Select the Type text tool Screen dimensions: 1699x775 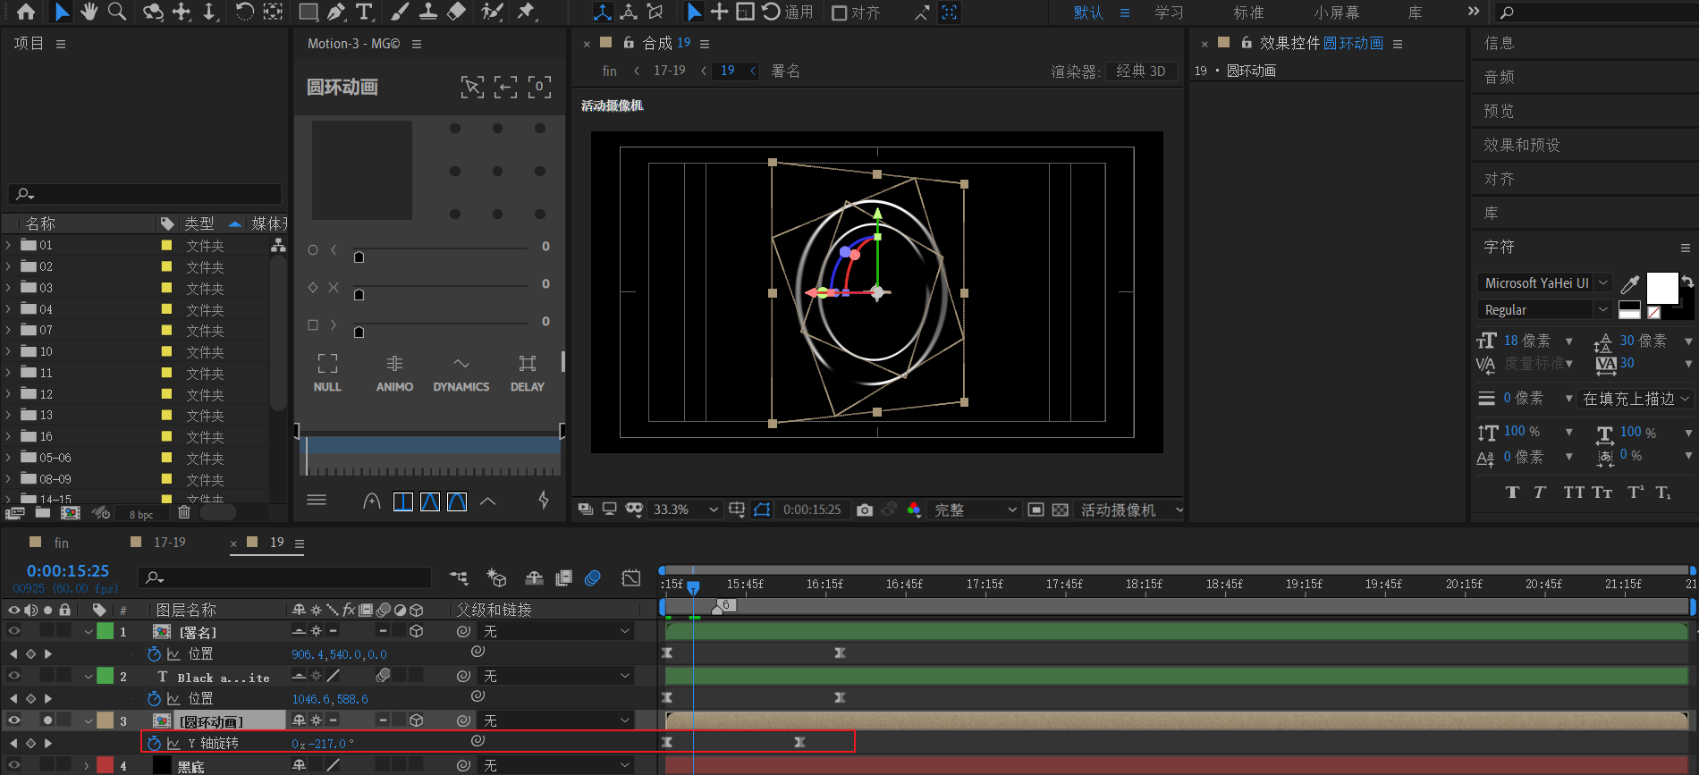point(364,12)
